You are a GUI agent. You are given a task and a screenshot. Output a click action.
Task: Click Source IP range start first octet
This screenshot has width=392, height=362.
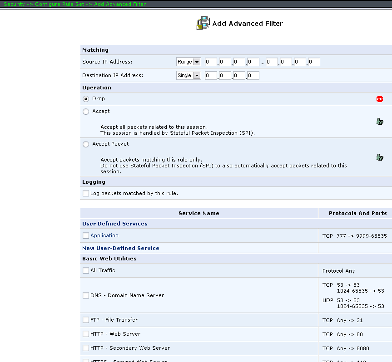[211, 62]
